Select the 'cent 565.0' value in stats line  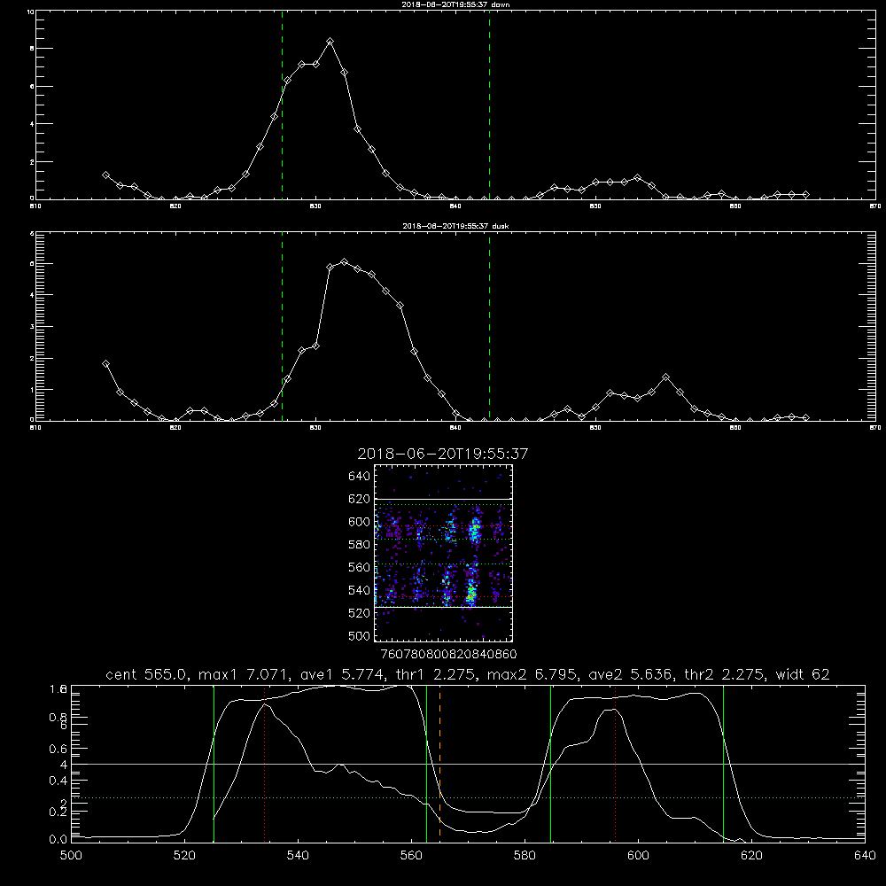tap(147, 674)
